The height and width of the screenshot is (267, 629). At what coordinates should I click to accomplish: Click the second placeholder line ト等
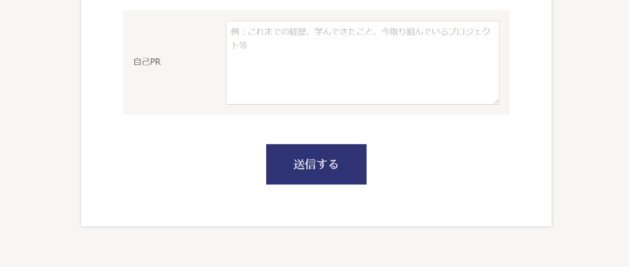(239, 46)
